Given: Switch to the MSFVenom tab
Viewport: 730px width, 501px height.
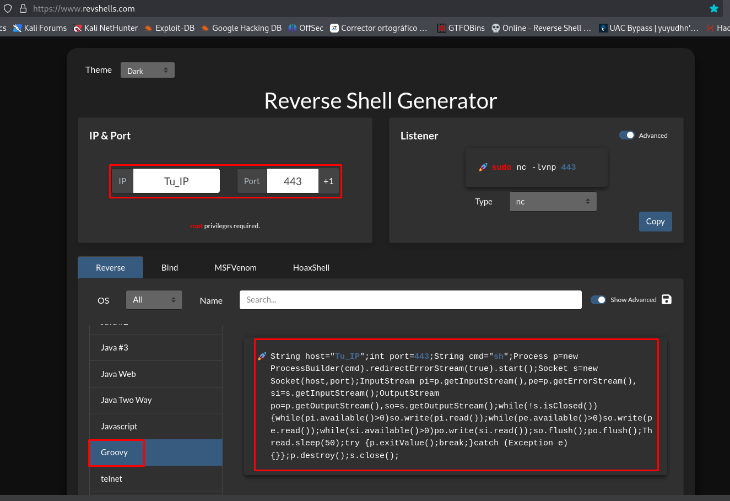Looking at the screenshot, I should coord(235,267).
